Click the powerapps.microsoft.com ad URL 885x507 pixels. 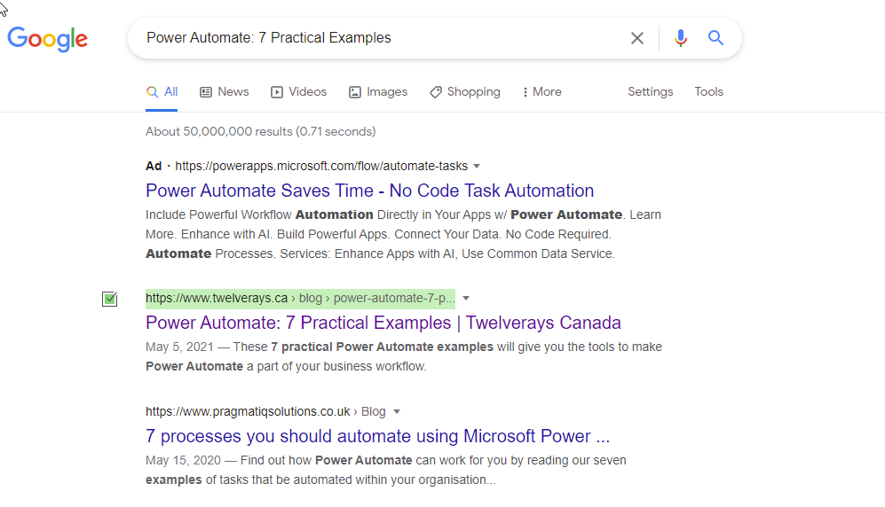pyautogui.click(x=321, y=166)
